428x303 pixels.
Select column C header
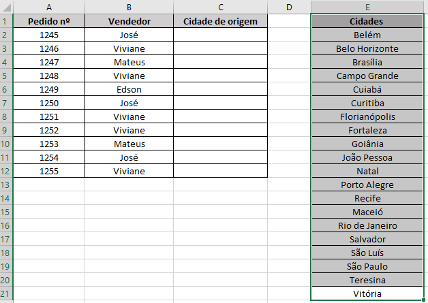coord(220,7)
